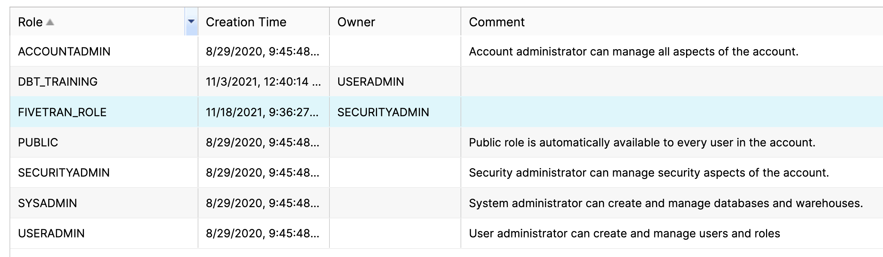Click the User administrator comment text
The image size is (883, 257).
click(624, 233)
